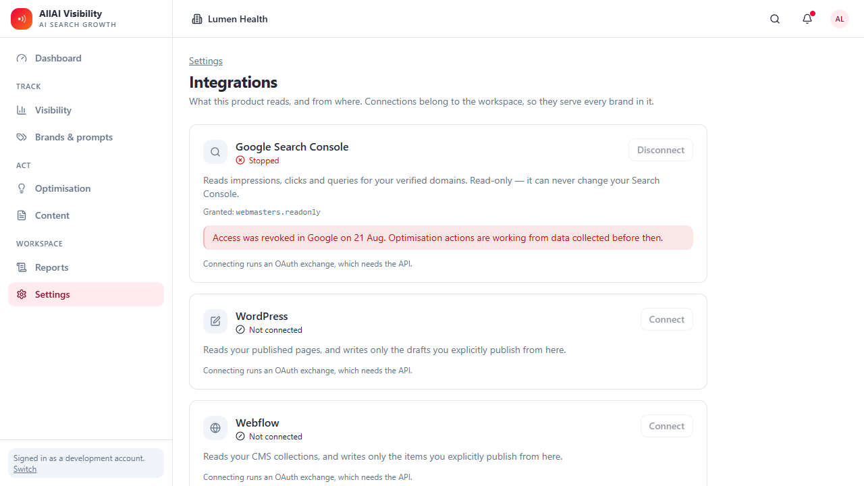
Task: Connect the Webflow integration
Action: [x=667, y=426]
